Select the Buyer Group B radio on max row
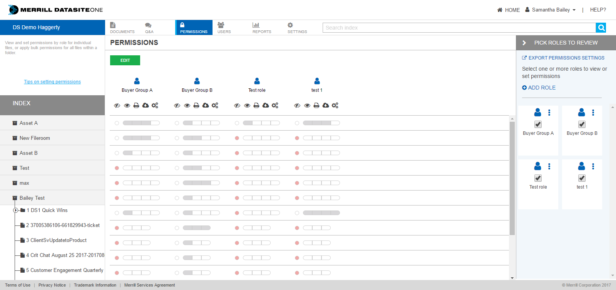Screen dimensions: 616x290 pos(177,183)
